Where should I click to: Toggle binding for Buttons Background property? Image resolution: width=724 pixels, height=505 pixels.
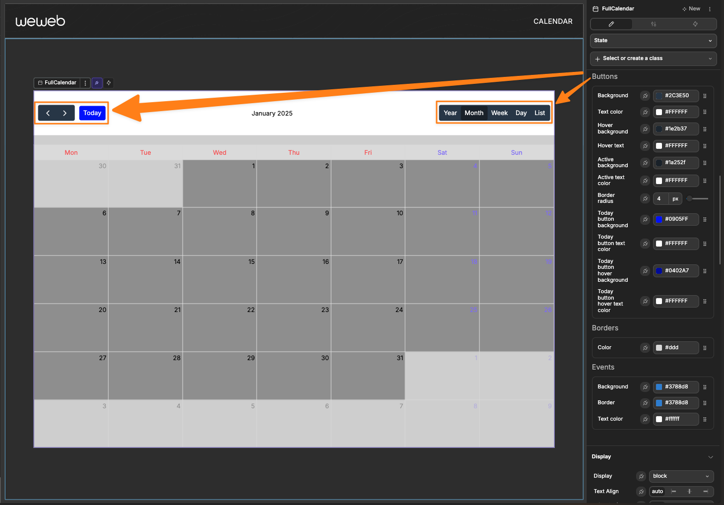click(645, 96)
